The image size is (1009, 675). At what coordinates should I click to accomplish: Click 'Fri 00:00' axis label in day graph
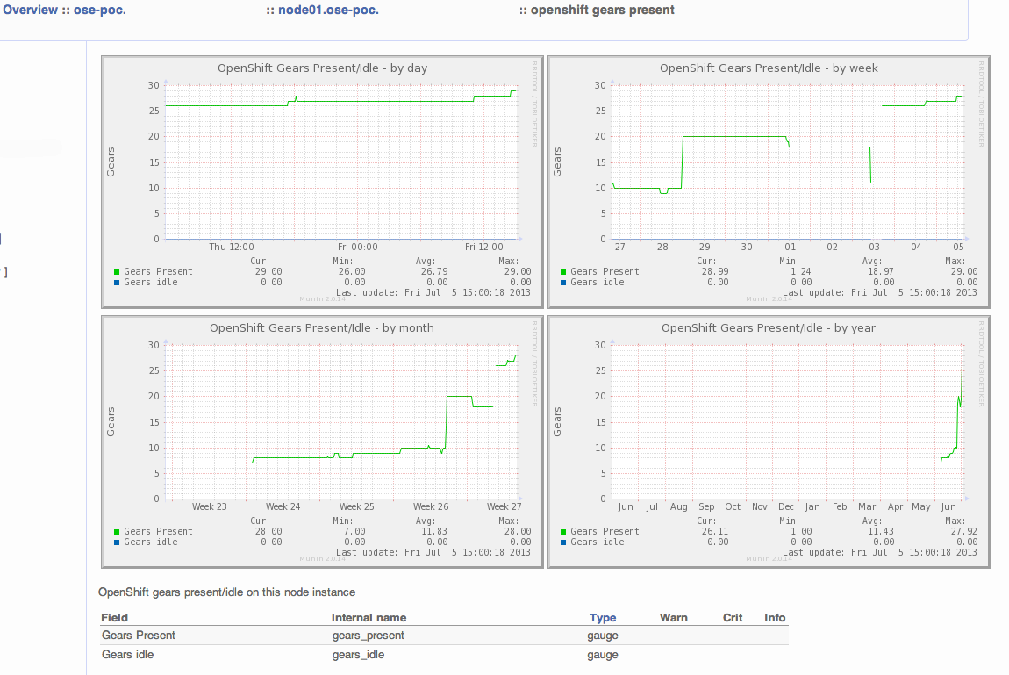click(358, 248)
